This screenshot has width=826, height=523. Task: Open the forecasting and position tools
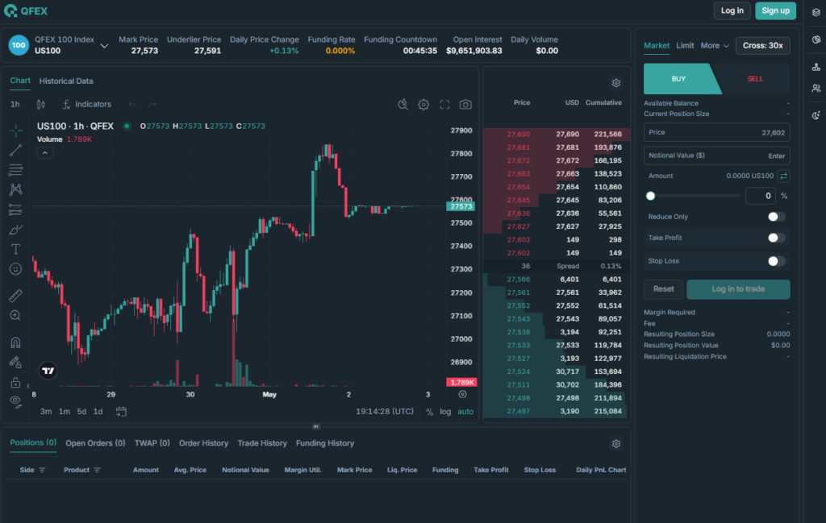pyautogui.click(x=16, y=210)
